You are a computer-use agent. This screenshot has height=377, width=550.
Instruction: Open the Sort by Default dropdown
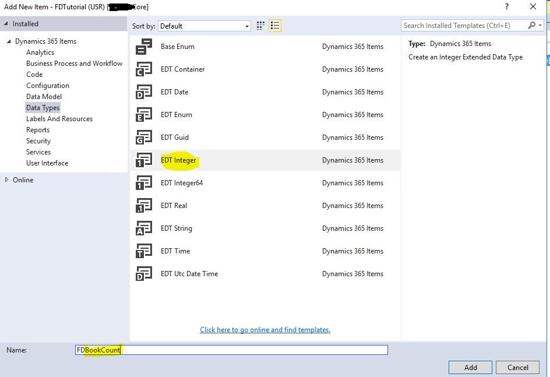click(x=205, y=26)
